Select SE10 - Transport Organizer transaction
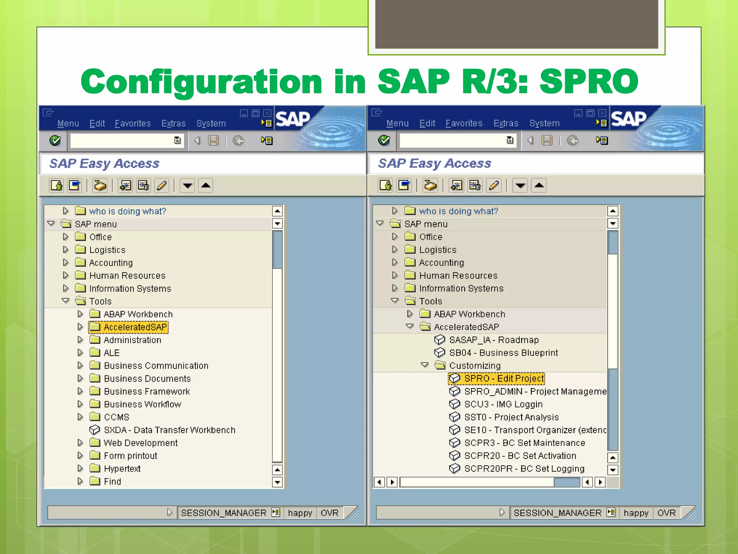 528,430
